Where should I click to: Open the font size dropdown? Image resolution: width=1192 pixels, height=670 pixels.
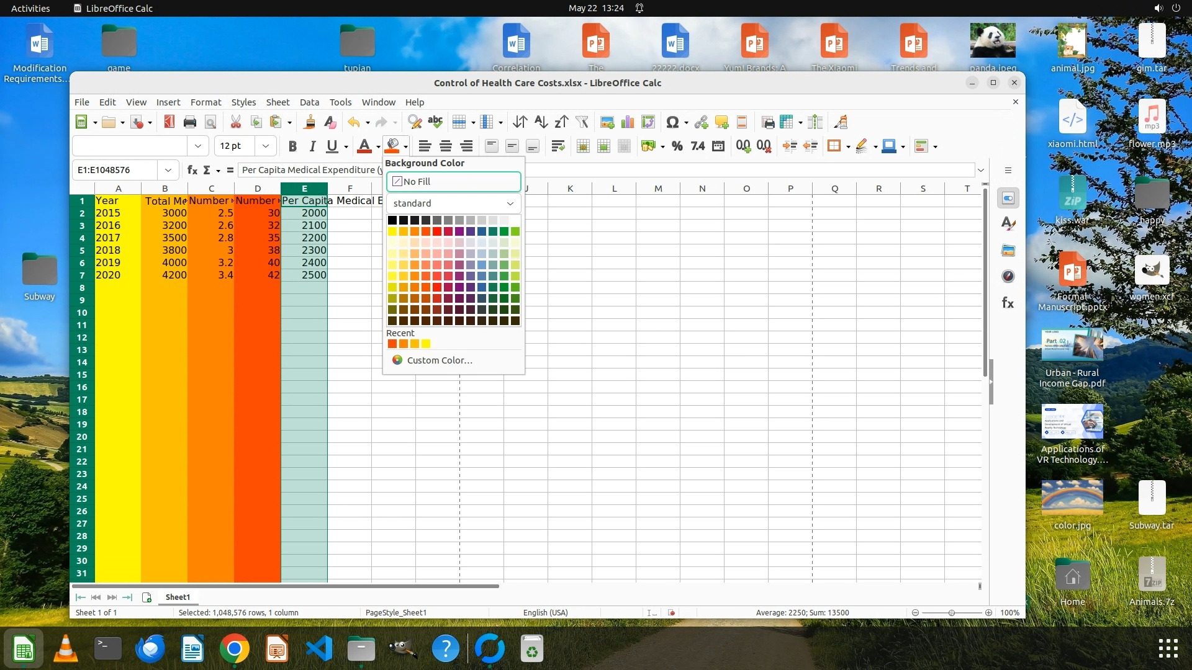[x=266, y=146]
